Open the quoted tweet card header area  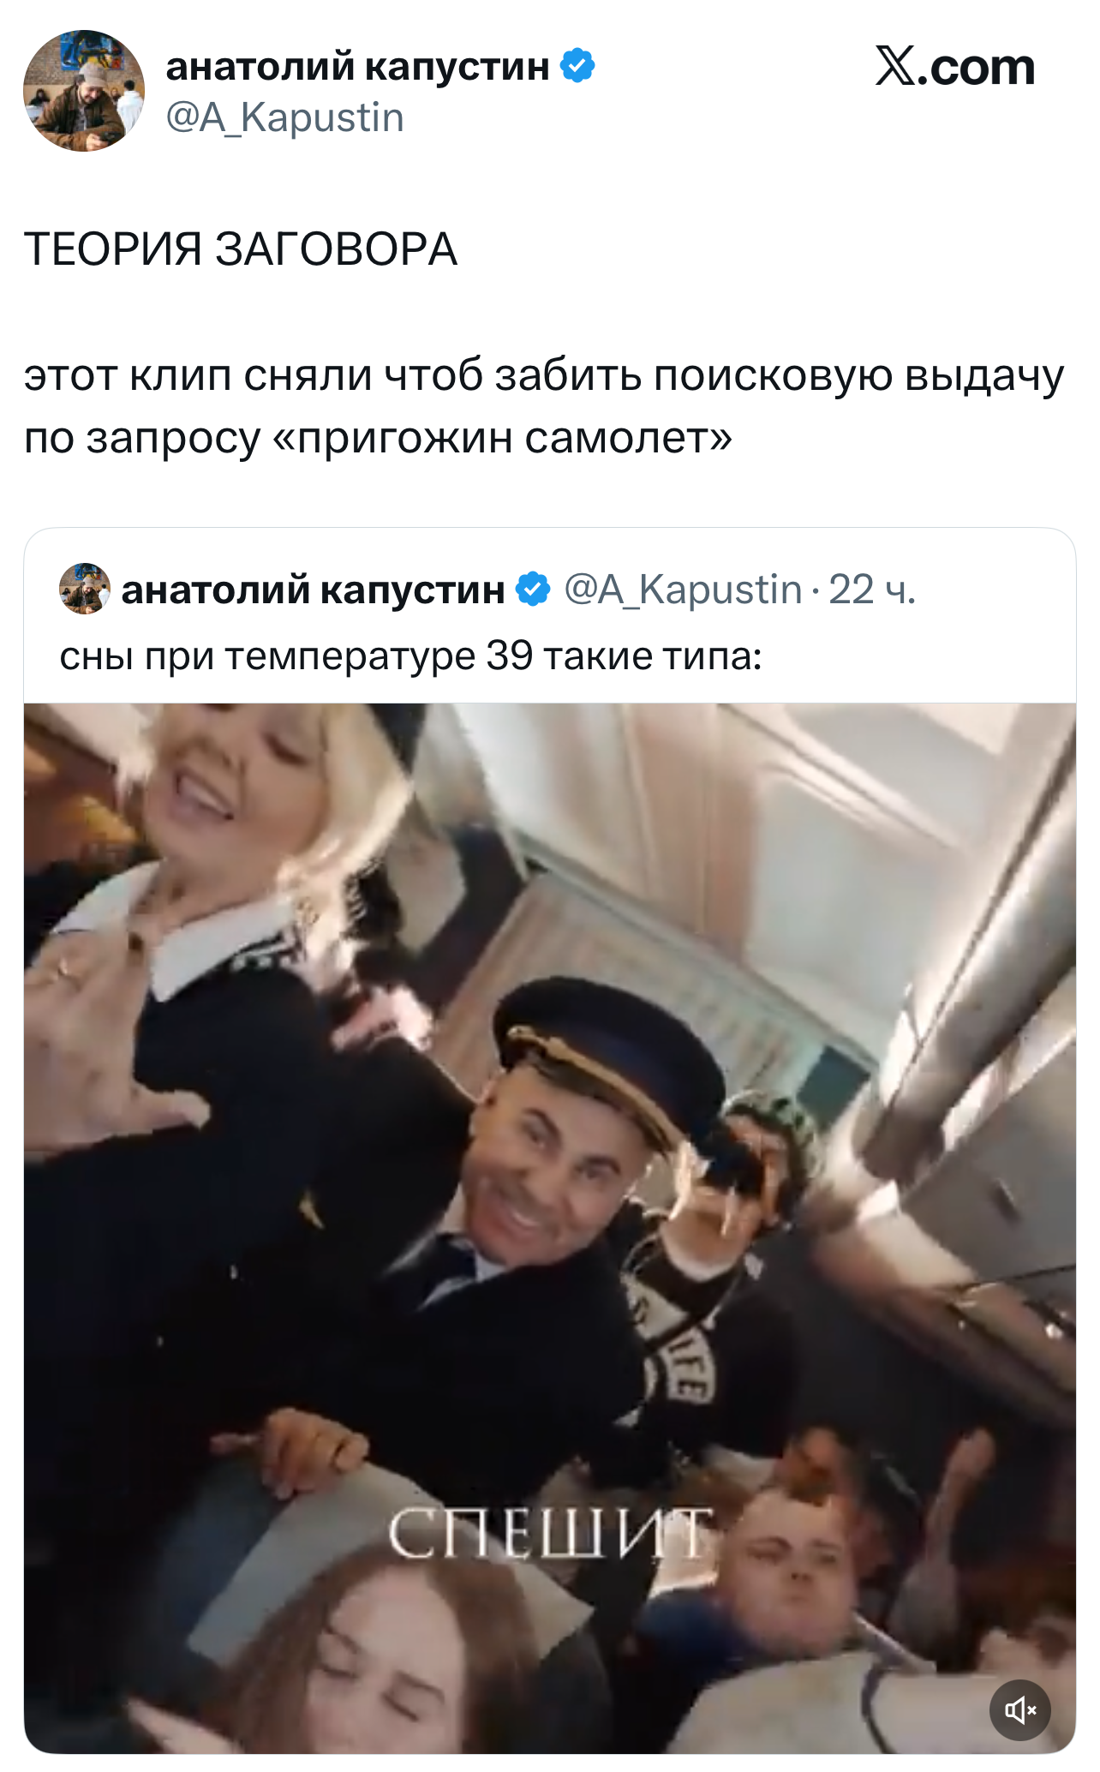(550, 615)
